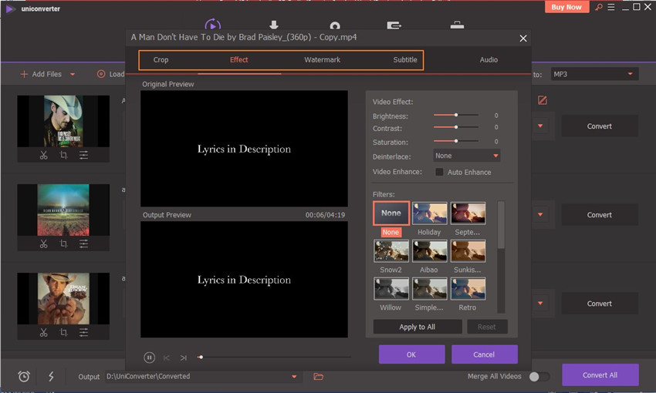Click the Convert All button
The image size is (656, 393).
600,375
